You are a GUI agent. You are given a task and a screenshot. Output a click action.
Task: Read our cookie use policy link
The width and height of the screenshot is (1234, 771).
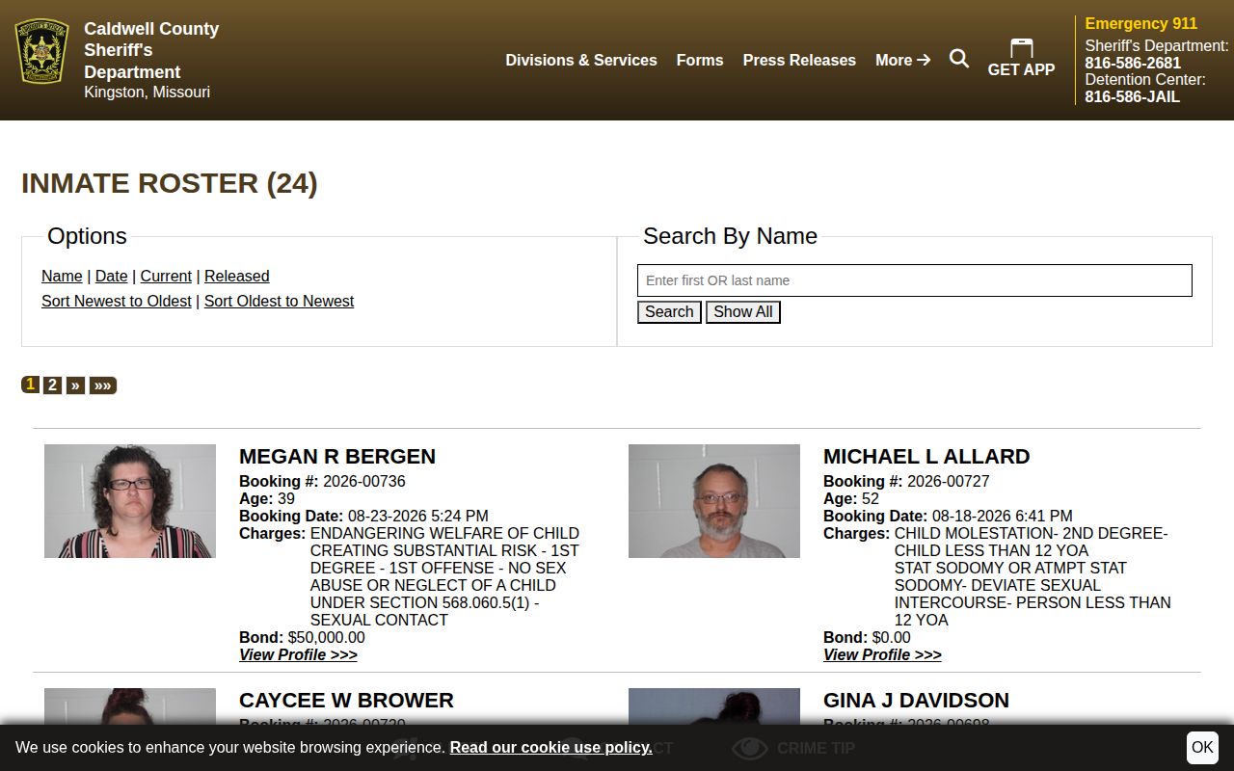coord(550,748)
